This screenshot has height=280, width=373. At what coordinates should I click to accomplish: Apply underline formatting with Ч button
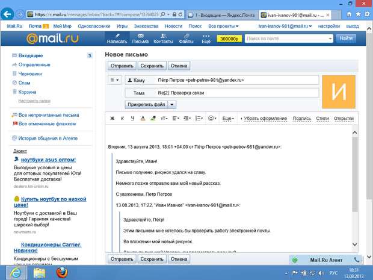[132, 119]
